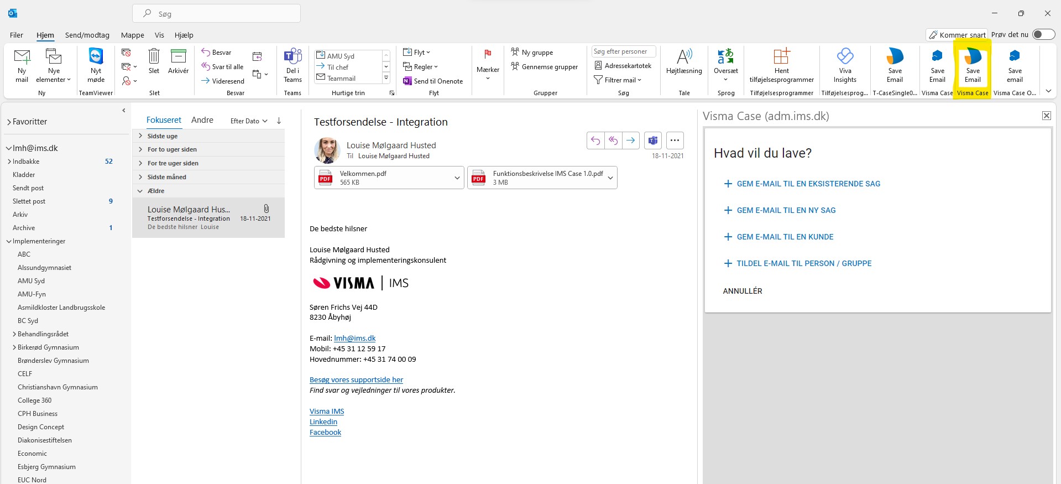The image size is (1061, 484).
Task: Expand the Hurtige trin gallery
Action: coord(386,79)
